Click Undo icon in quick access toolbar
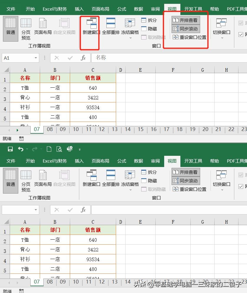 click(x=21, y=149)
